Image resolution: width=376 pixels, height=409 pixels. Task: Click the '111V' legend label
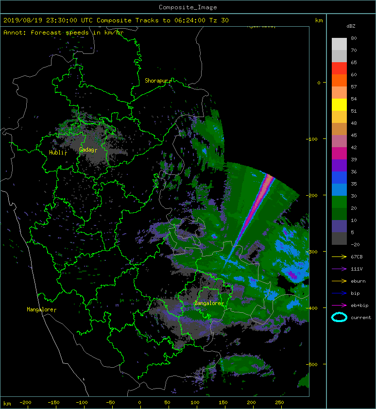[x=357, y=269]
